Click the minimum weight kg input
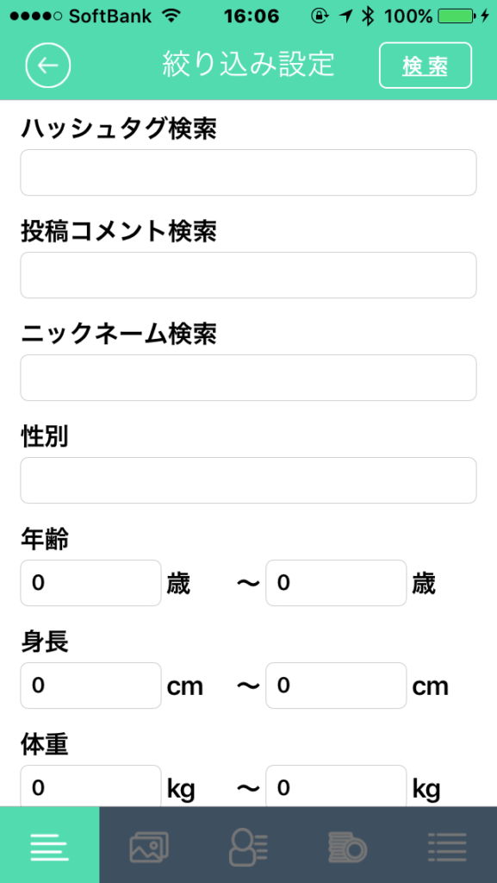This screenshot has height=883, width=497. pos(90,787)
